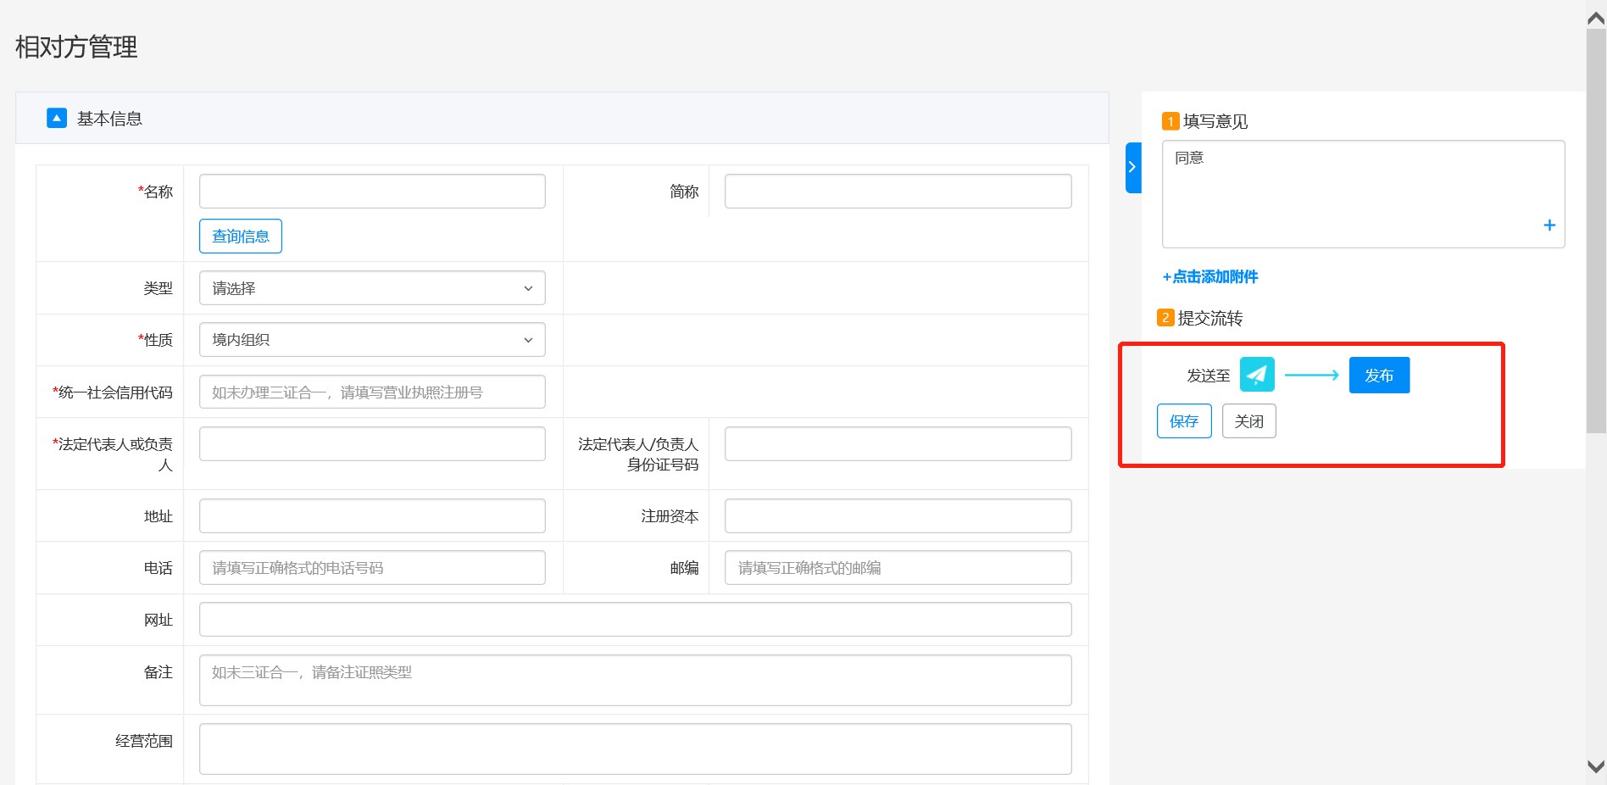The image size is (1607, 785).
Task: Open the 类型 dropdown
Action: (372, 288)
